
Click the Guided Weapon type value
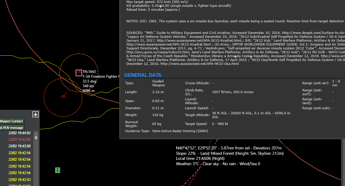tap(158, 83)
